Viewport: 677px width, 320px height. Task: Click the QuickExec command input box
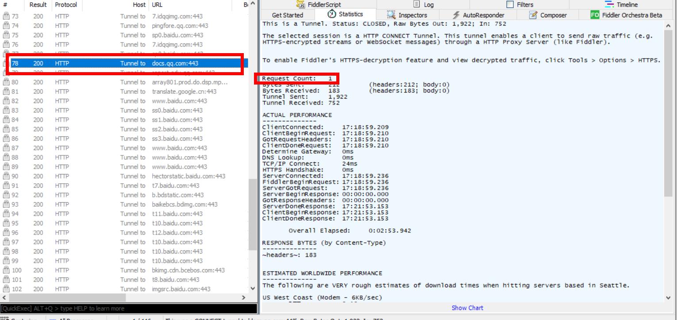coord(128,308)
